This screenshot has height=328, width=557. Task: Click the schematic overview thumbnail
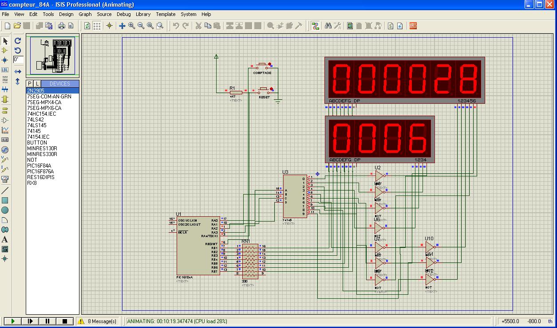pyautogui.click(x=52, y=55)
